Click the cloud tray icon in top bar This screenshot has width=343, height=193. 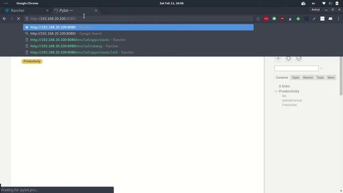(x=303, y=3)
